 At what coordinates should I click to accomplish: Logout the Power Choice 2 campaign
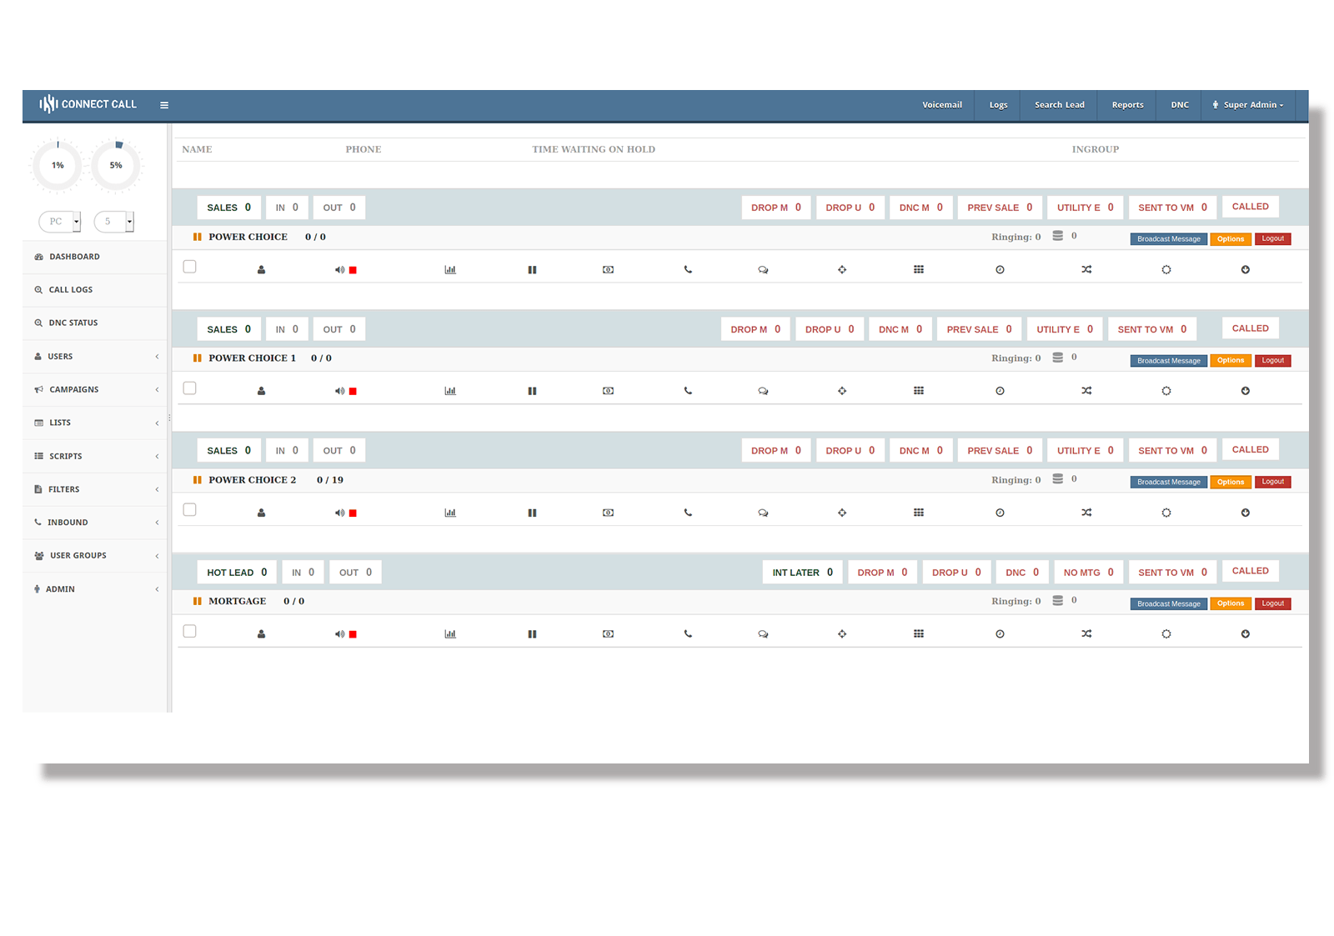tap(1273, 481)
